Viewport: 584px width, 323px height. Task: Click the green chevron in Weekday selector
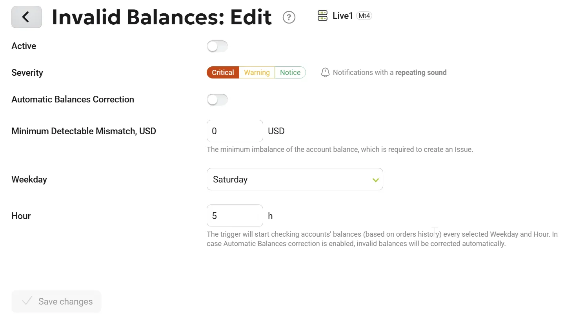click(x=375, y=180)
